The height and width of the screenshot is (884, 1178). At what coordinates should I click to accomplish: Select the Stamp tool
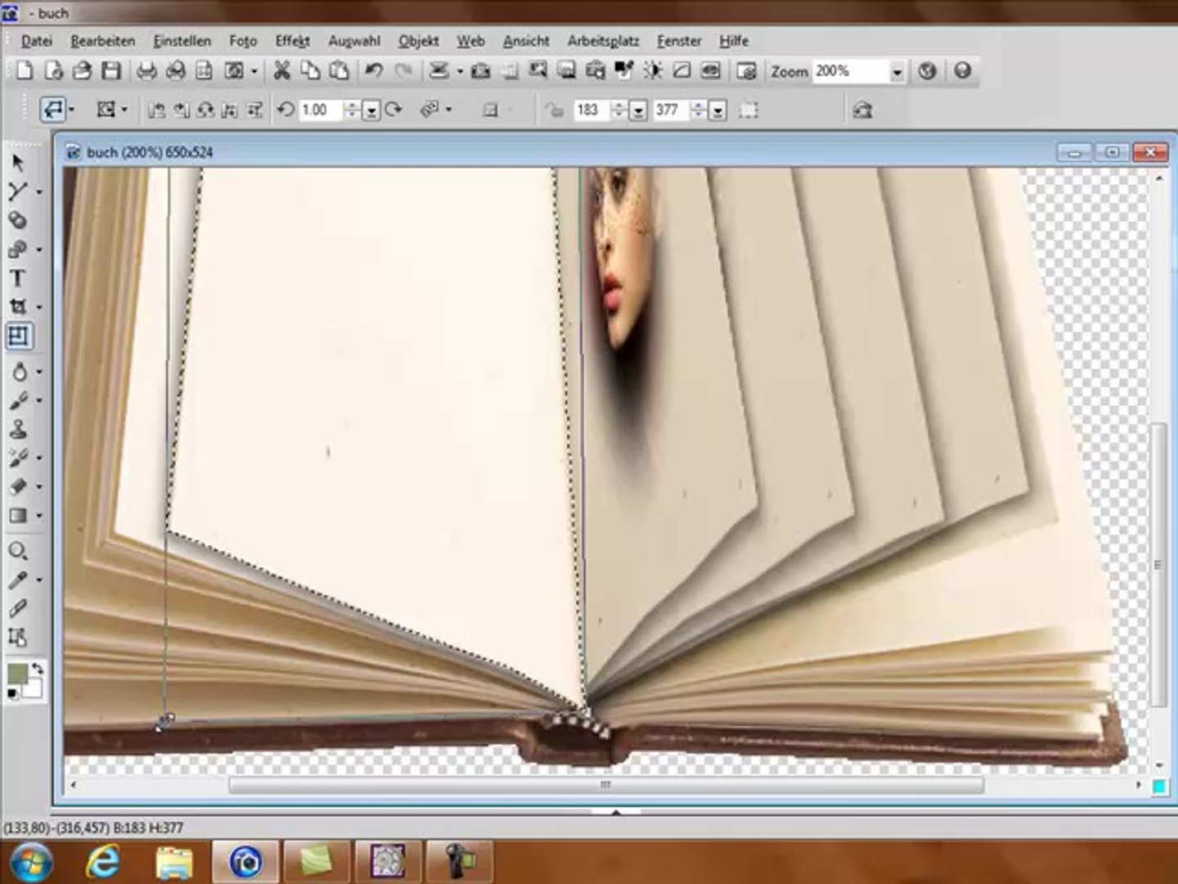(x=18, y=429)
